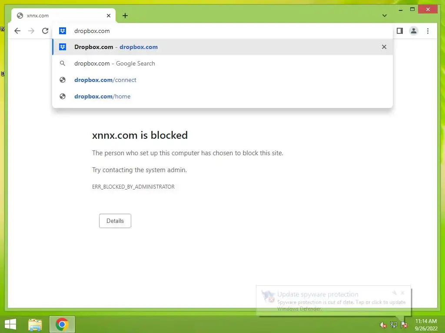The height and width of the screenshot is (333, 445).
Task: Select the dropbox.com/connect suggestion
Action: pos(223,80)
